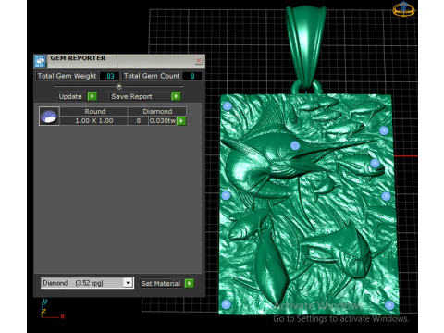Click the gem quantity cell 8

pos(138,120)
